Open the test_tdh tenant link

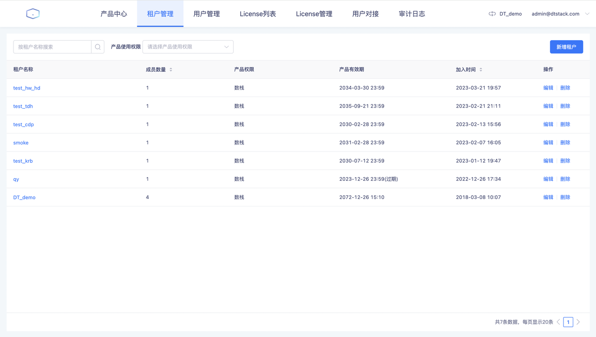pos(23,106)
